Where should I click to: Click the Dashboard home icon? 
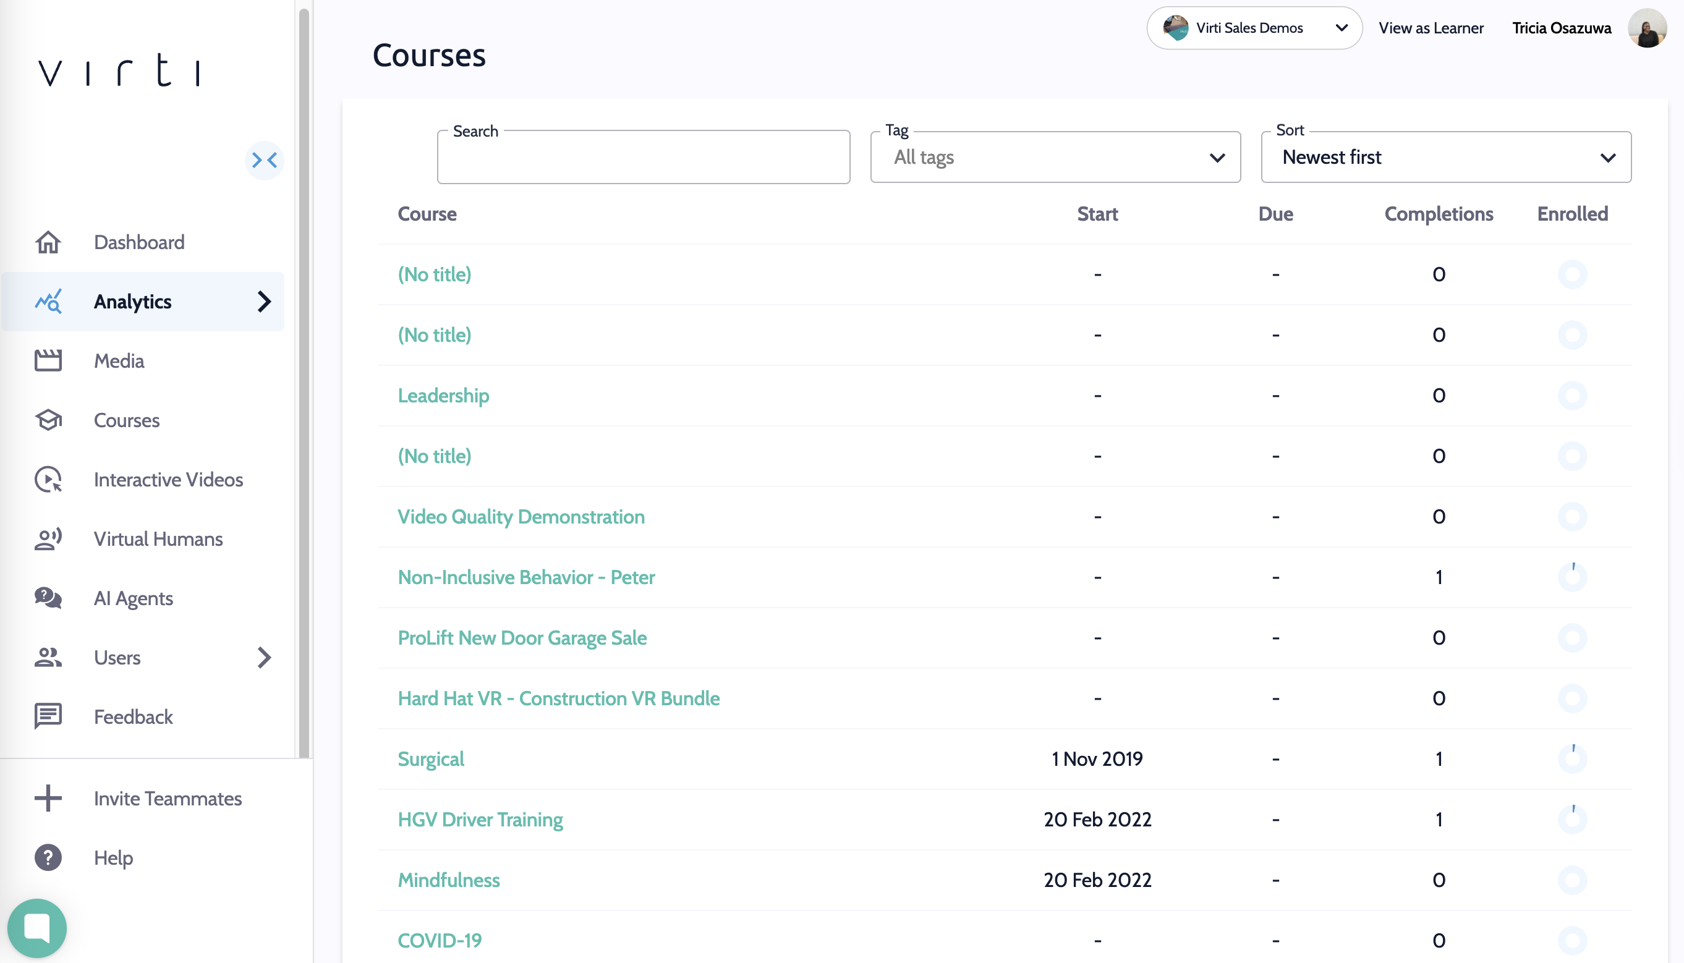coord(48,242)
